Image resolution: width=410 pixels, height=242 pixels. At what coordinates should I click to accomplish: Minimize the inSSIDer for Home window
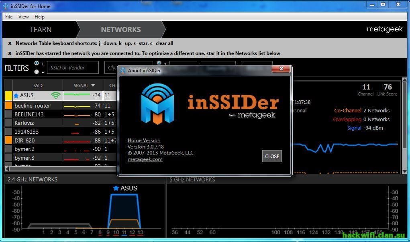pos(372,4)
